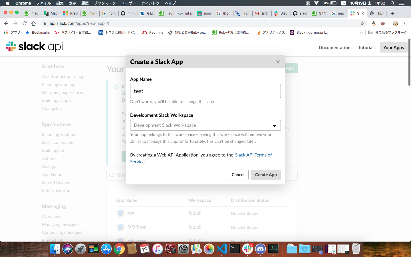Screen dimensions: 411x257
Task: Open iTunes from the Dock
Action: click(158, 249)
